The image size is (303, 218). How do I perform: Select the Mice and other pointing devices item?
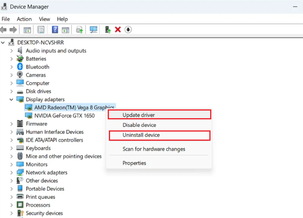pyautogui.click(x=63, y=156)
